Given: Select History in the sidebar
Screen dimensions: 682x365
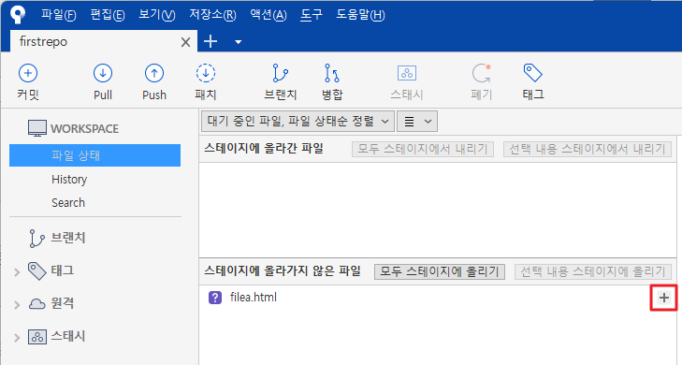Looking at the screenshot, I should (69, 180).
